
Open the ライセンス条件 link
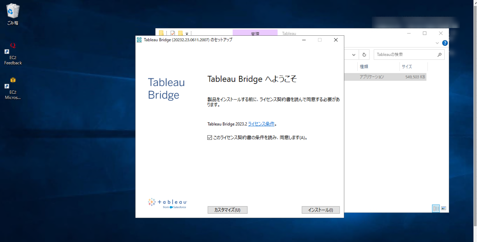(261, 124)
